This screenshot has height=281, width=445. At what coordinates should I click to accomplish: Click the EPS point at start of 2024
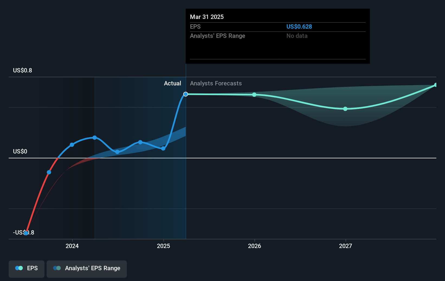click(x=72, y=145)
